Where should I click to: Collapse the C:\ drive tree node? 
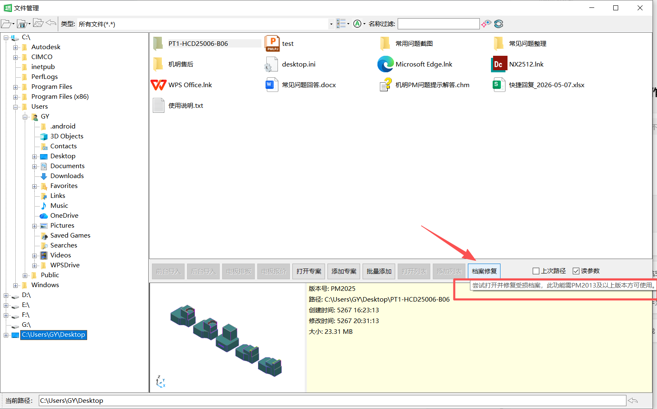(x=6, y=38)
